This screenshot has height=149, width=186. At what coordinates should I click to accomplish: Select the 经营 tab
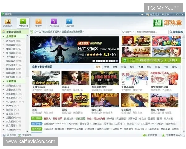tap(123, 67)
